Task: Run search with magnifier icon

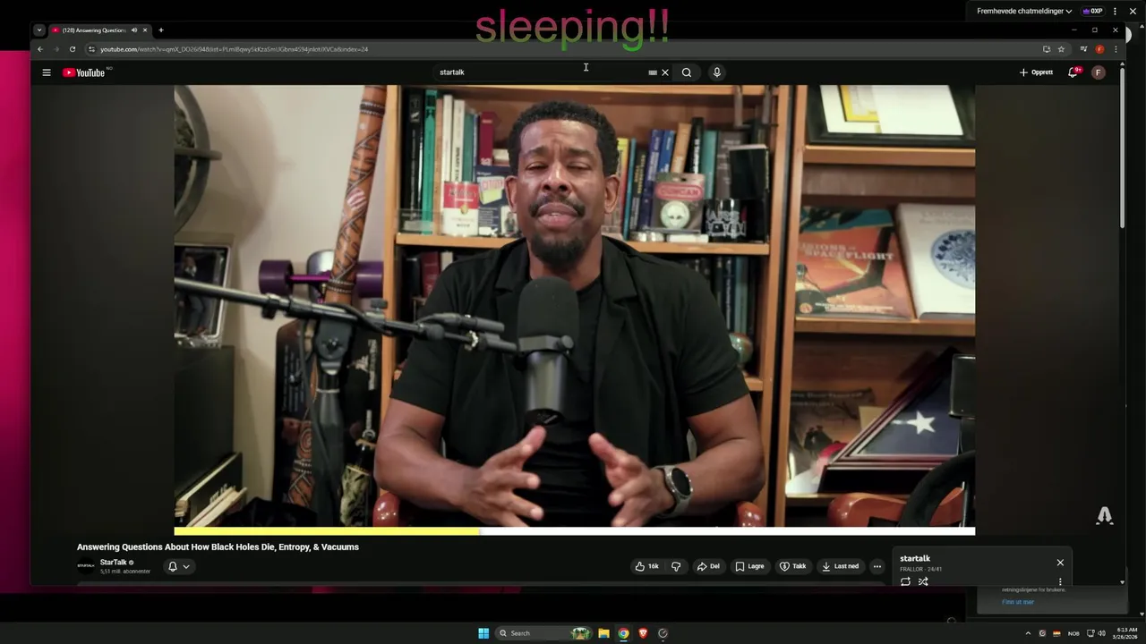Action: tap(687, 72)
